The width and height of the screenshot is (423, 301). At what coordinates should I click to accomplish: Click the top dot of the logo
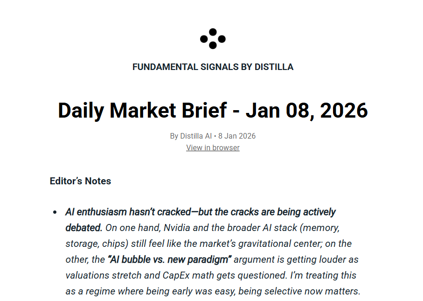(213, 32)
